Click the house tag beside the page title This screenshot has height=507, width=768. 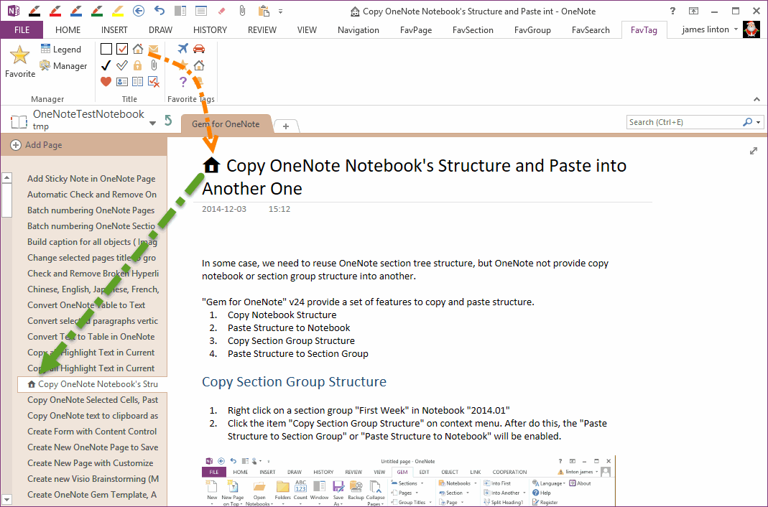pos(212,165)
